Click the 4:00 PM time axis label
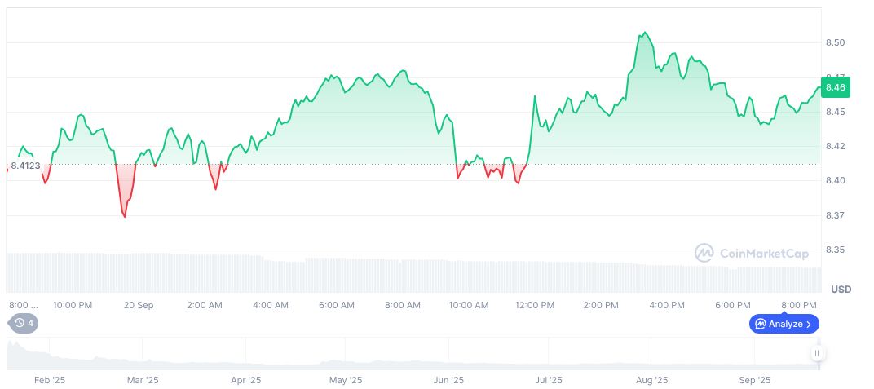 tap(667, 305)
